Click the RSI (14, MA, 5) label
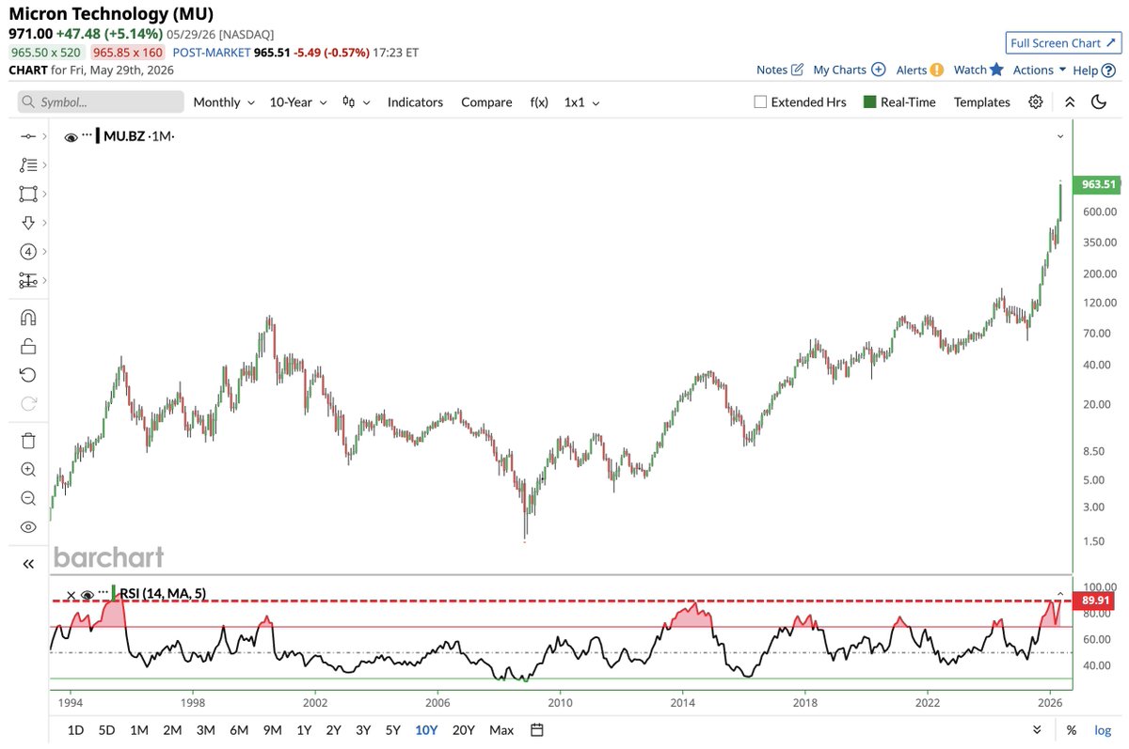The height and width of the screenshot is (749, 1129). [163, 594]
